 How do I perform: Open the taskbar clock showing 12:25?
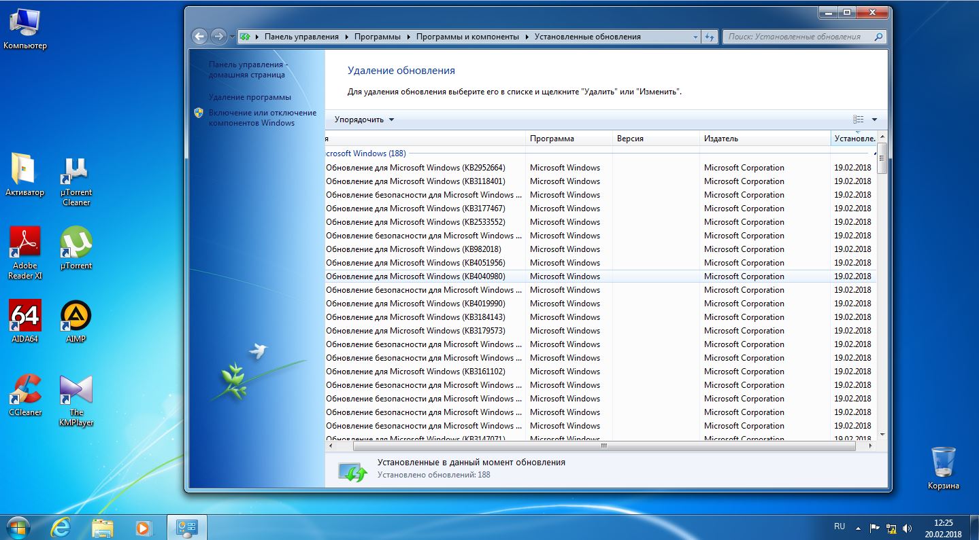(943, 528)
